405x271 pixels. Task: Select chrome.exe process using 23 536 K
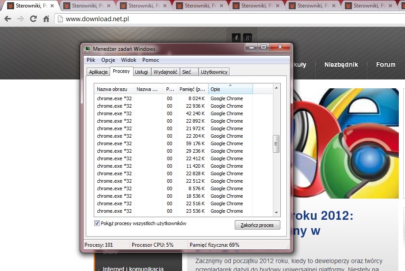pyautogui.click(x=183, y=211)
